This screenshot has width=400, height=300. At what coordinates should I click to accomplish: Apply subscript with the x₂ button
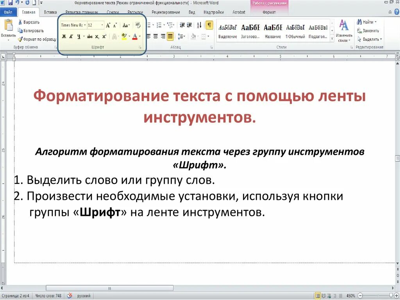click(x=97, y=36)
